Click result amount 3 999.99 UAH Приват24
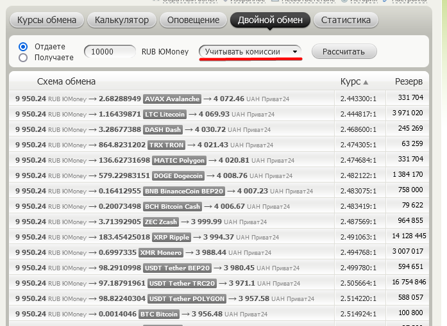This screenshot has height=326, width=447. [229, 222]
